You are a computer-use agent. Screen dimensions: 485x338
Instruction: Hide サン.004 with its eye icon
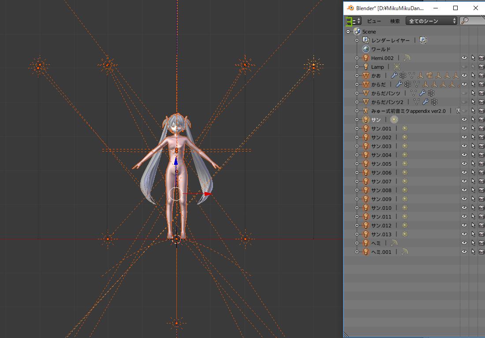click(464, 155)
